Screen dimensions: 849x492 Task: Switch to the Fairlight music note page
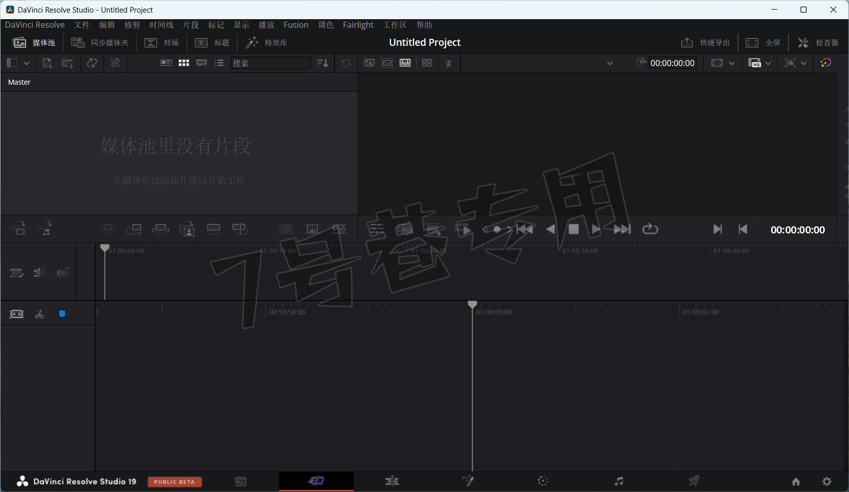click(618, 481)
